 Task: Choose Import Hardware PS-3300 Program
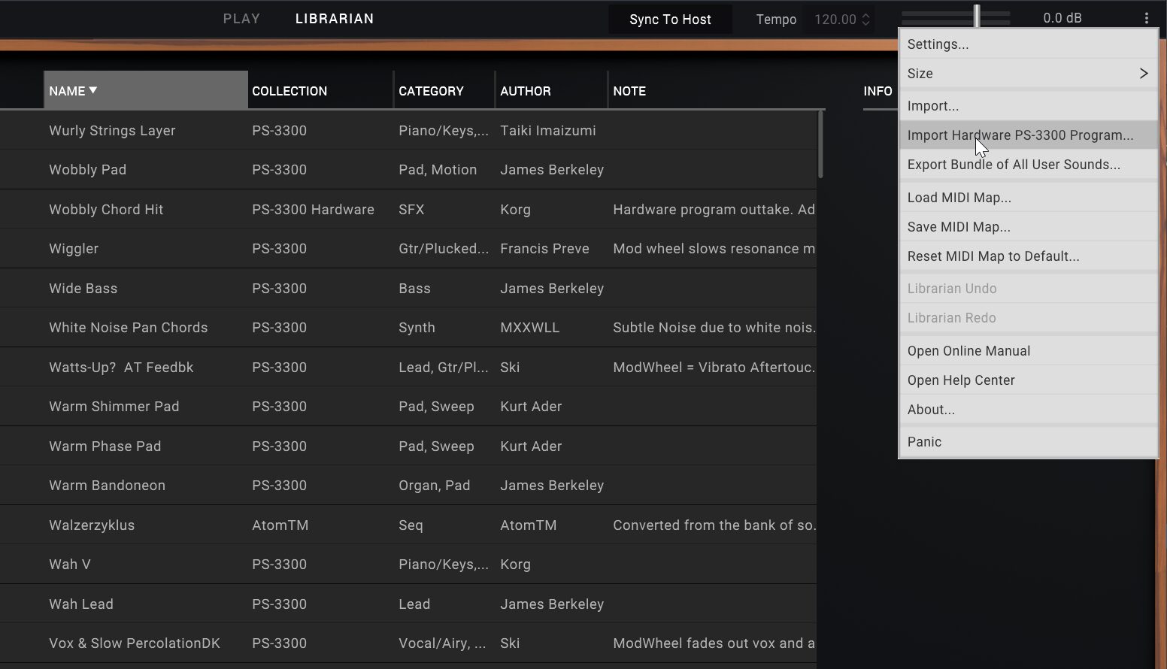point(1027,135)
